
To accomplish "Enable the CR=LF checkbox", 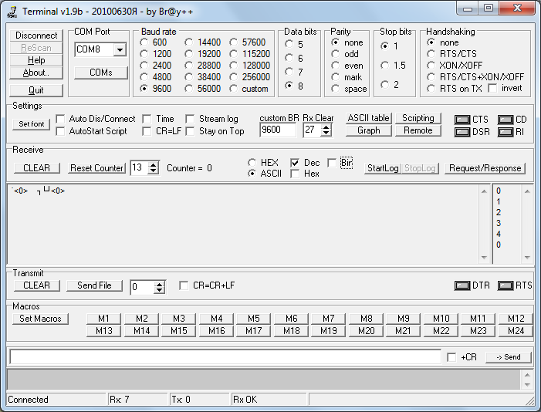I will pos(147,131).
